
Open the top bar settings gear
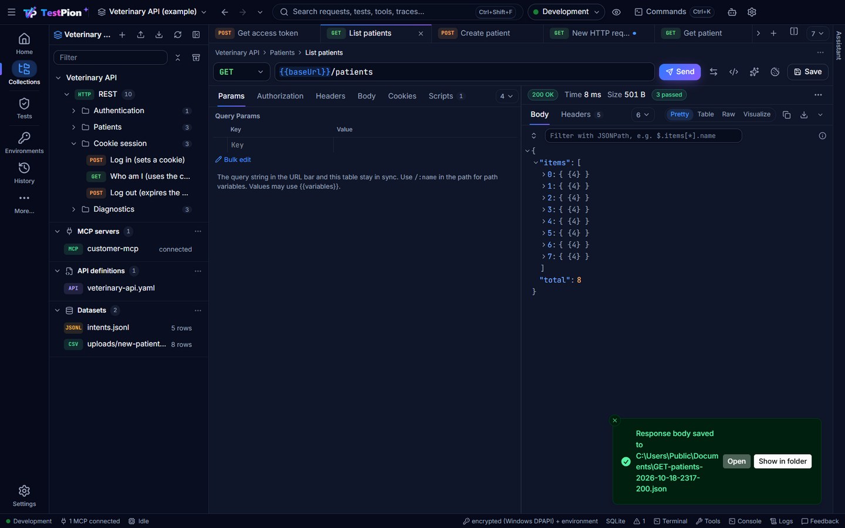(752, 12)
